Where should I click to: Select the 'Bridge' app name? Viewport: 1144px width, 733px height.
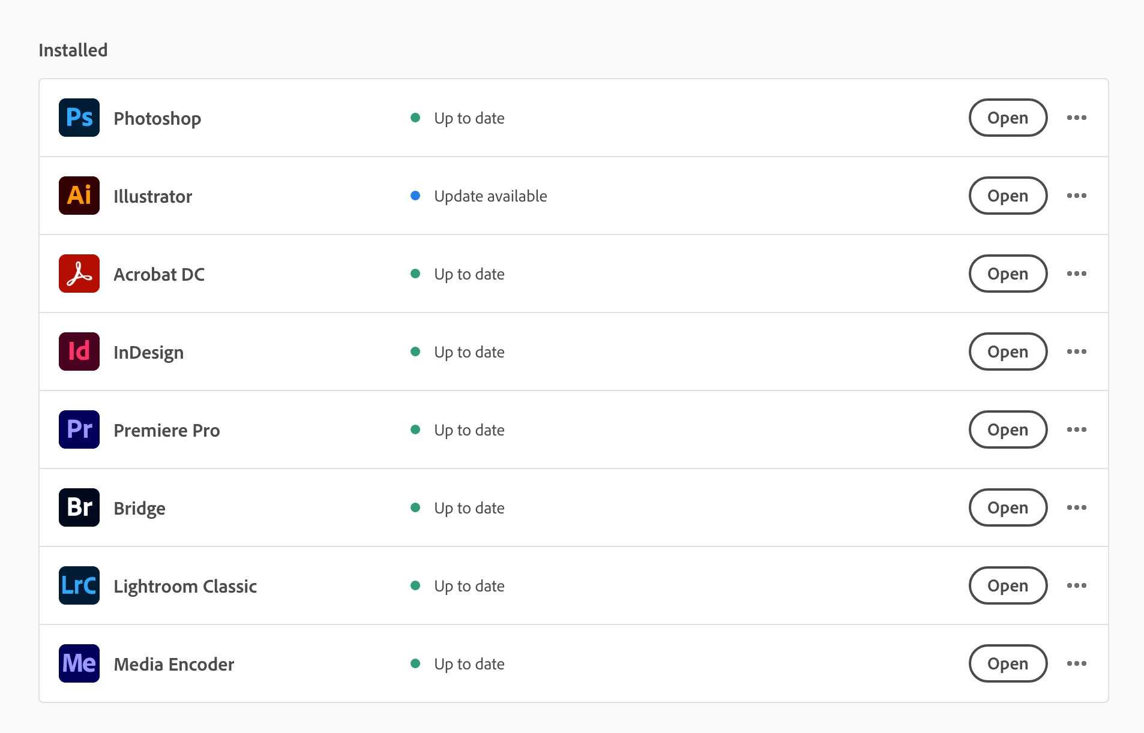point(139,509)
